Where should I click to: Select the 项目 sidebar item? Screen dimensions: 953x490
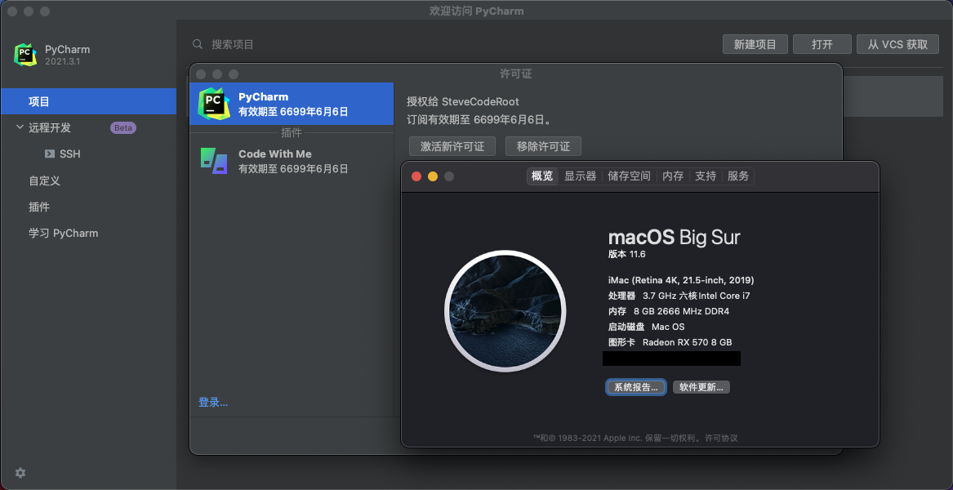[89, 101]
